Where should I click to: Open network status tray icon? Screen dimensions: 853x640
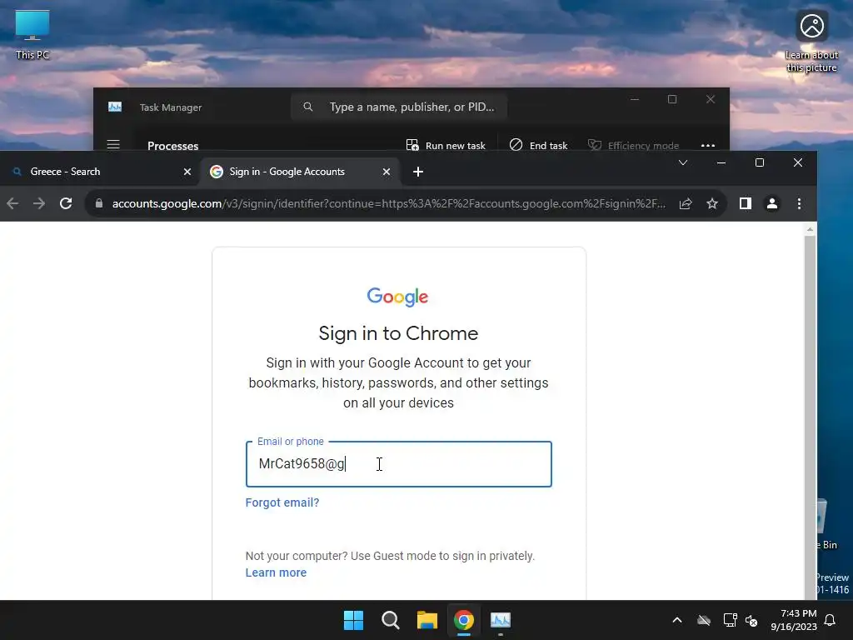coord(730,620)
